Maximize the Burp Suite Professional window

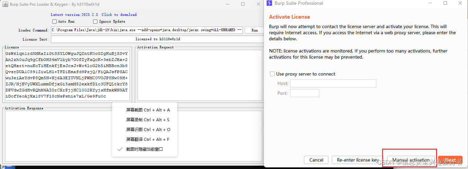pyautogui.click(x=445, y=3)
